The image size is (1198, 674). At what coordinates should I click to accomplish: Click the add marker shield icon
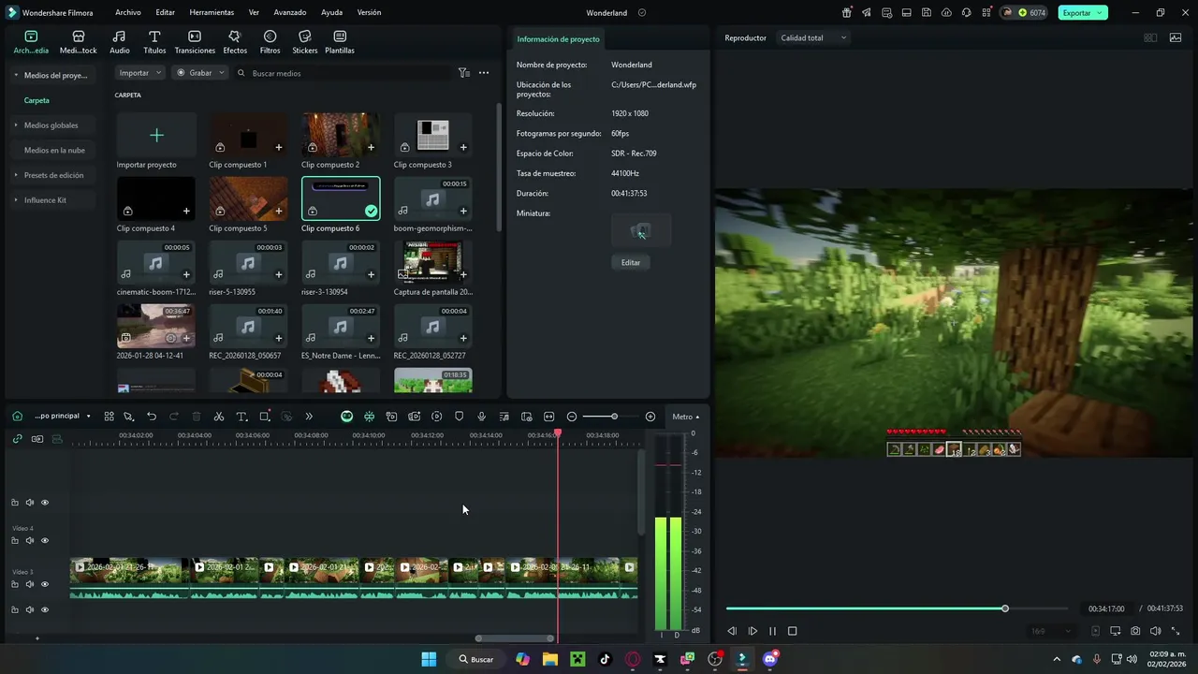[459, 417]
